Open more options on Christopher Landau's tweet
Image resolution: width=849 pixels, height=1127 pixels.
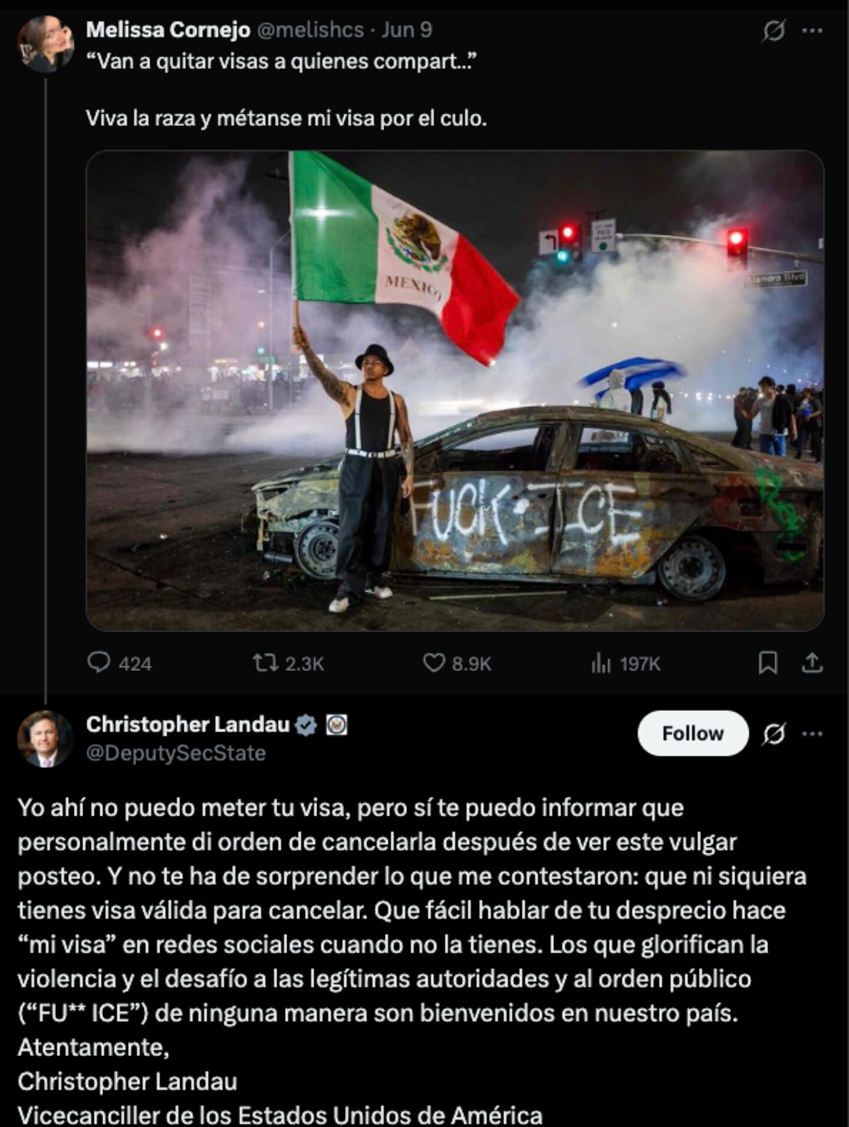coord(812,734)
